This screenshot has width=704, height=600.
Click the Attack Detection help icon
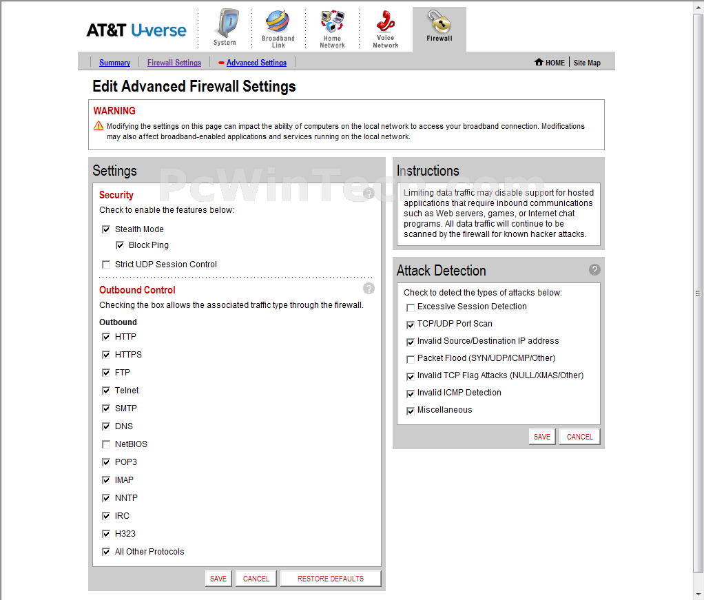[x=594, y=270]
